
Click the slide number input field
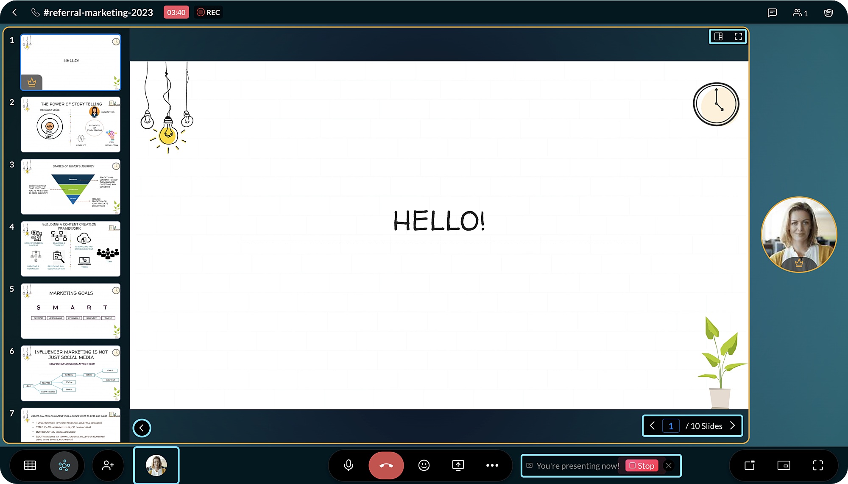[671, 426]
